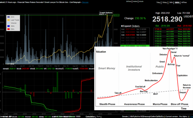The image size is (193, 118).
Task: Click the Bid : 2518.320 value
Action: coord(163,26)
